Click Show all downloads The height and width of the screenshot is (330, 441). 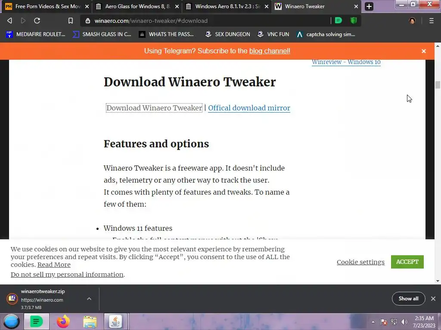(x=408, y=299)
